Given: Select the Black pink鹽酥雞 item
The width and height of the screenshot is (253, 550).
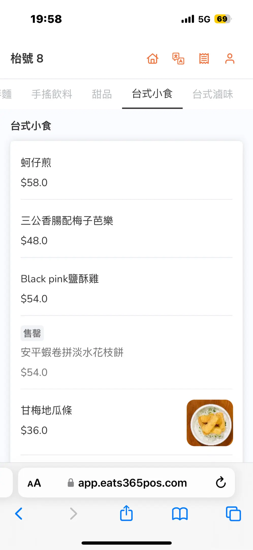Looking at the screenshot, I should [60, 279].
